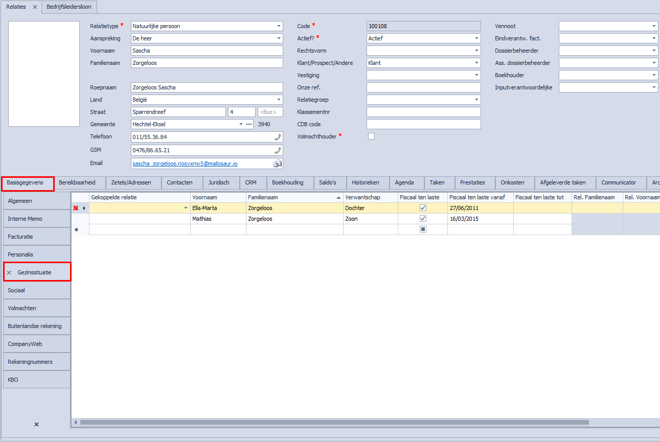This screenshot has height=442, width=660.
Task: Click the dial icon in GSM field
Action: point(278,150)
